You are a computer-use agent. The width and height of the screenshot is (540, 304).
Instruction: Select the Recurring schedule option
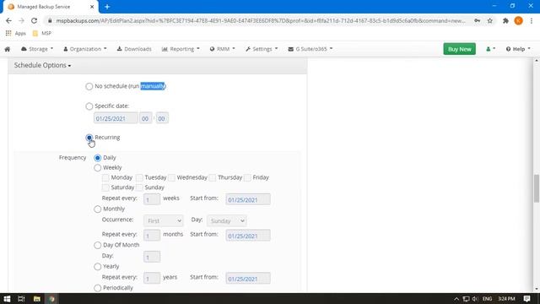89,138
